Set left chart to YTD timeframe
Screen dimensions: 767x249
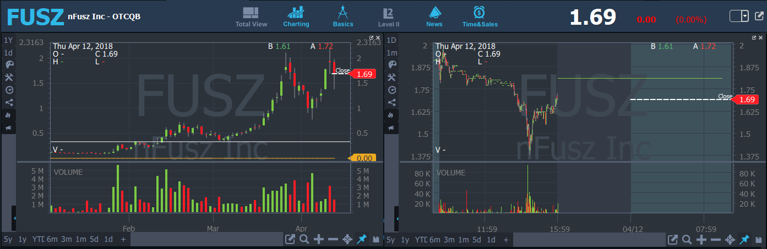point(37,240)
